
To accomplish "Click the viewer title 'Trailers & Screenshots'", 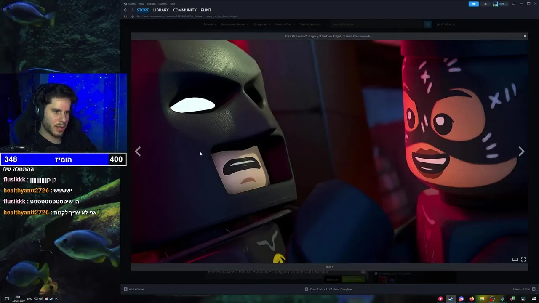I will [355, 36].
